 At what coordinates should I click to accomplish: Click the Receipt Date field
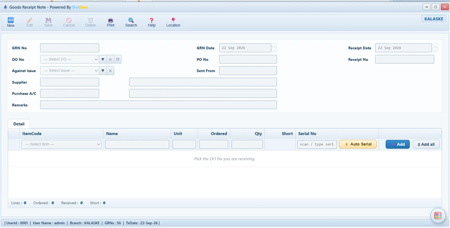(403, 48)
